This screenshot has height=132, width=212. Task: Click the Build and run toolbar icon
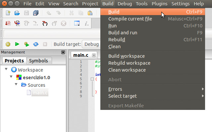click(26, 44)
